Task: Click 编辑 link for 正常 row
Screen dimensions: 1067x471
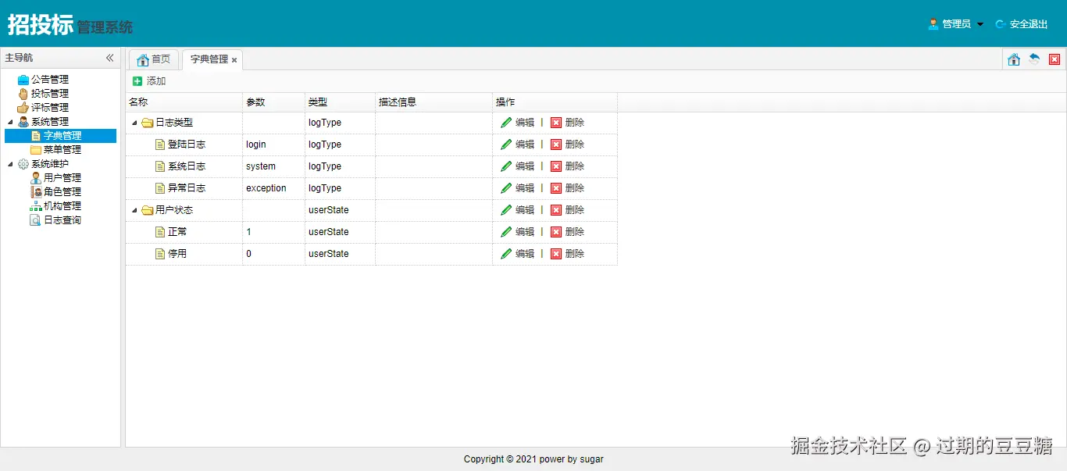Action: click(525, 232)
